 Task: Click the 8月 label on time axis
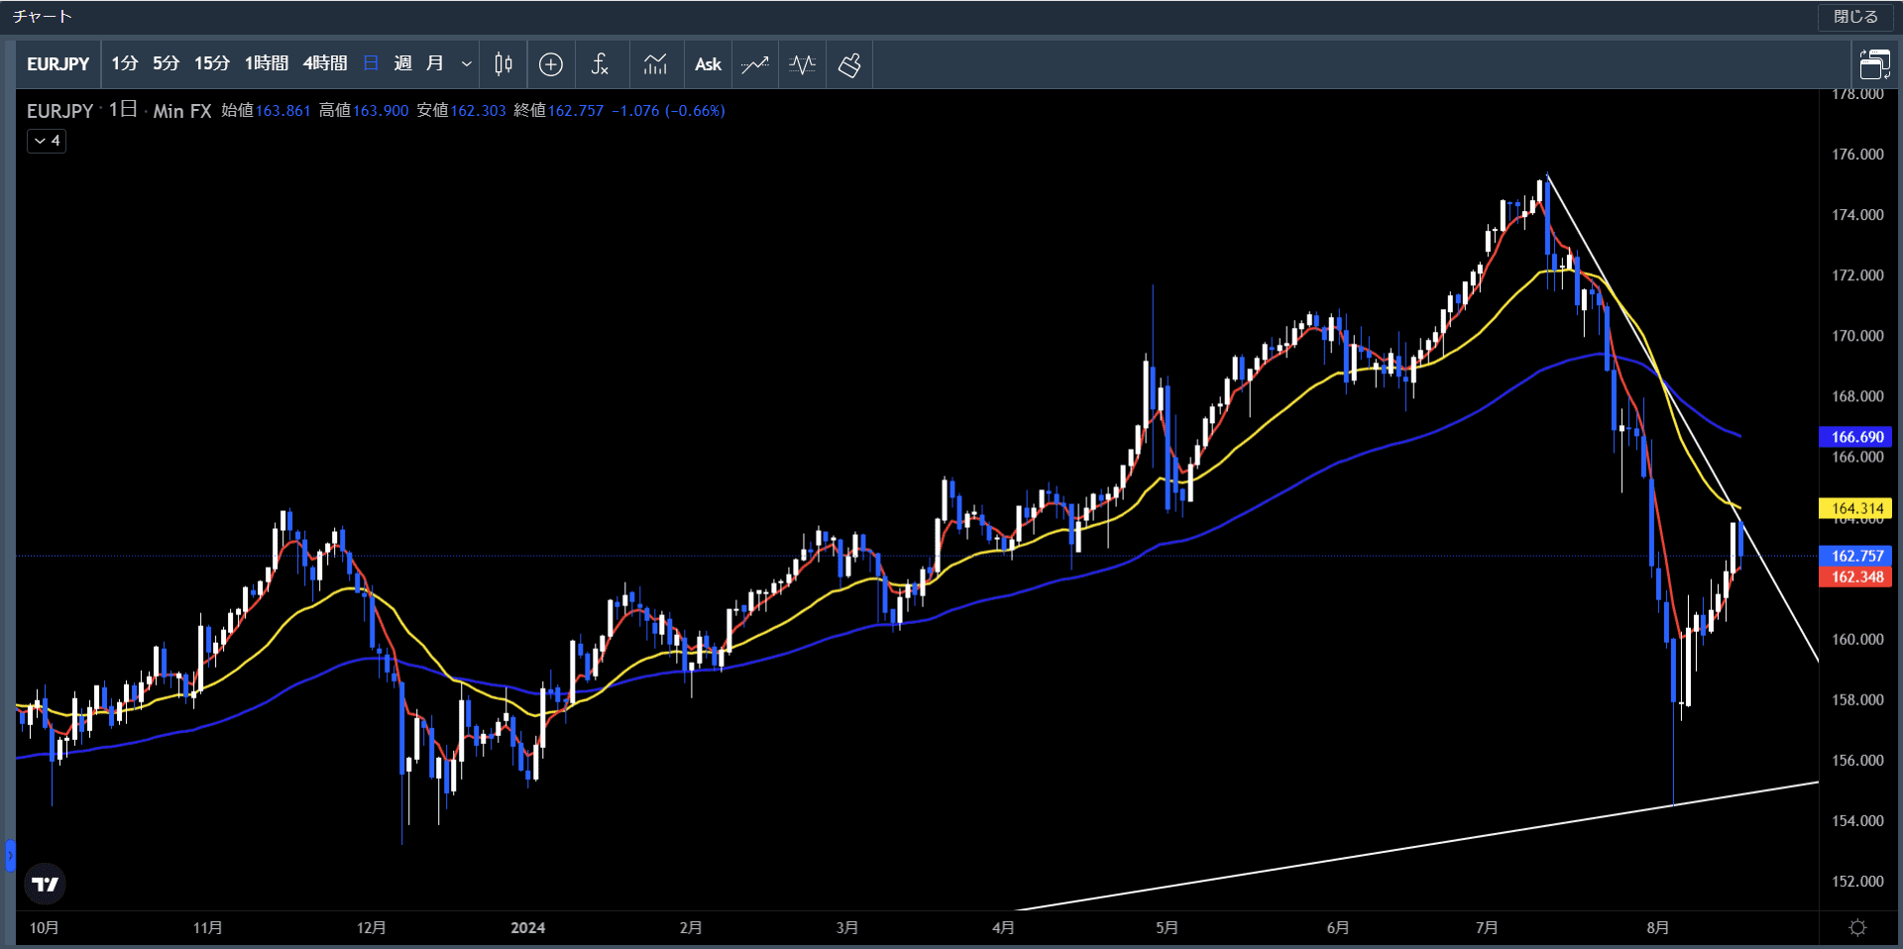tap(1657, 928)
